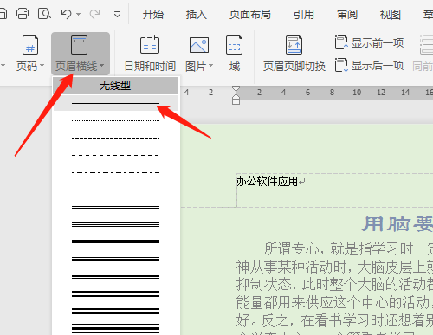Click ruler number 10
The height and width of the screenshot is (335, 433).
click(357, 93)
